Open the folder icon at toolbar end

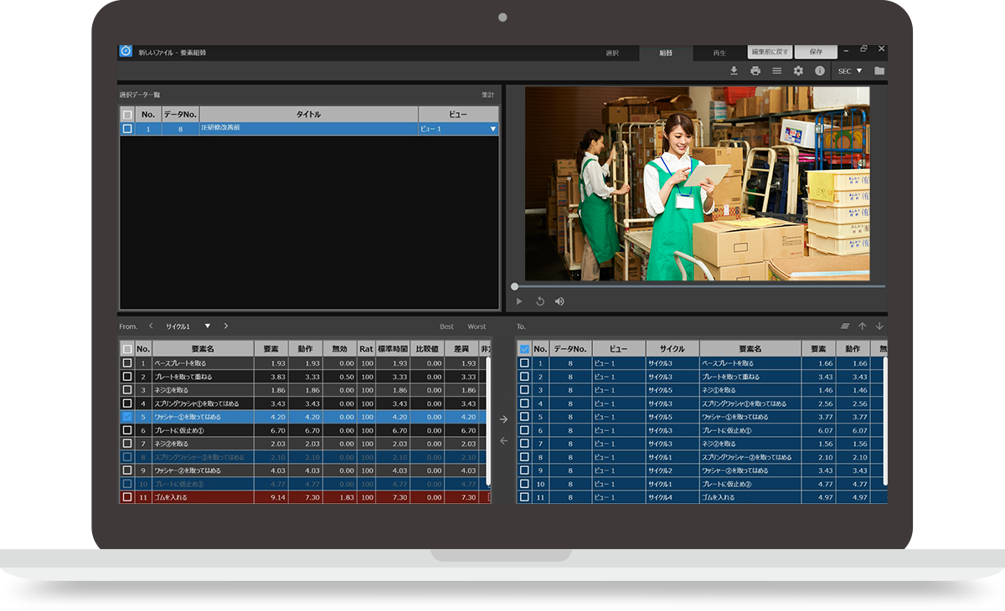(x=879, y=71)
